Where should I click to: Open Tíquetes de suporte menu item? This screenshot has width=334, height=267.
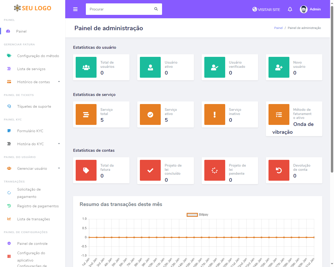click(x=34, y=106)
